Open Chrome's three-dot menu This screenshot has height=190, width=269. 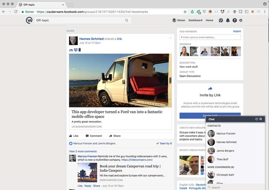pos(265,12)
